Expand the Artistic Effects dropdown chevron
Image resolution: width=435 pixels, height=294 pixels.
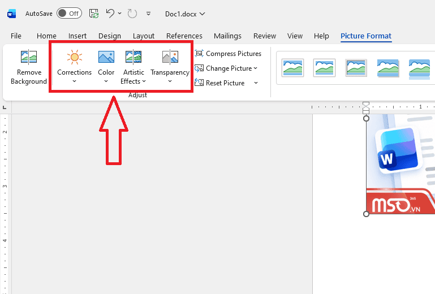point(144,81)
